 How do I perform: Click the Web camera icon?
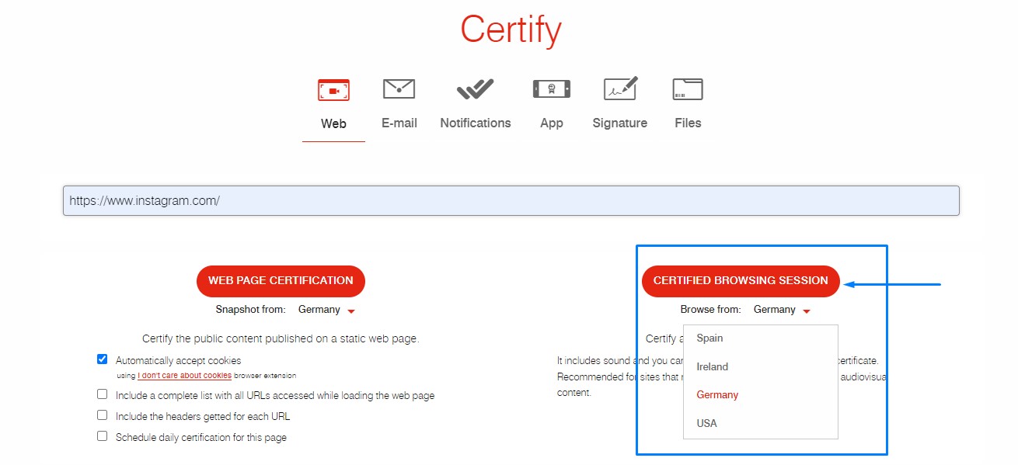pos(333,90)
